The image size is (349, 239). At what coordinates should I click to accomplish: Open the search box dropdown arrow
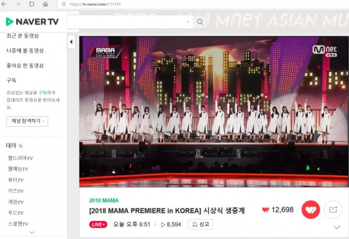coord(188,22)
